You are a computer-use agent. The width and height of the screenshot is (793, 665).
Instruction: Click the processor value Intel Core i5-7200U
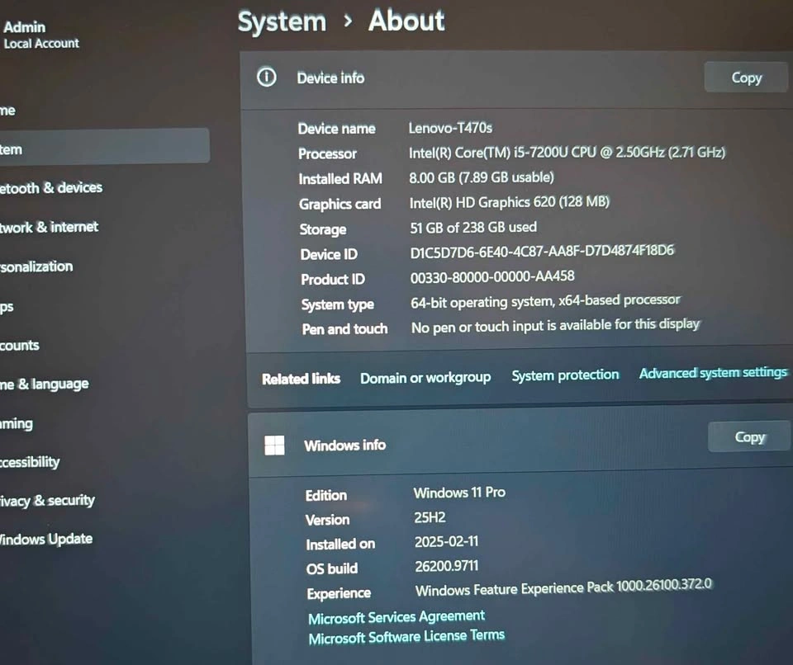coord(567,153)
